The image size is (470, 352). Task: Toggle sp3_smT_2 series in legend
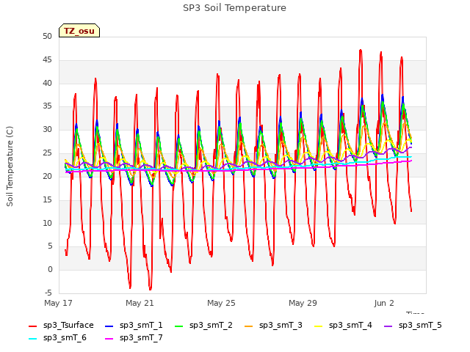(x=203, y=325)
